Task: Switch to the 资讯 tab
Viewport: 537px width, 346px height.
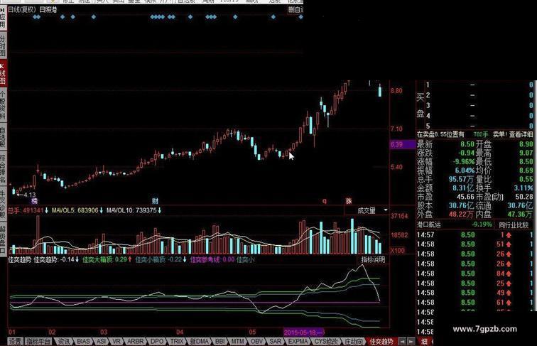Action: pos(64,342)
